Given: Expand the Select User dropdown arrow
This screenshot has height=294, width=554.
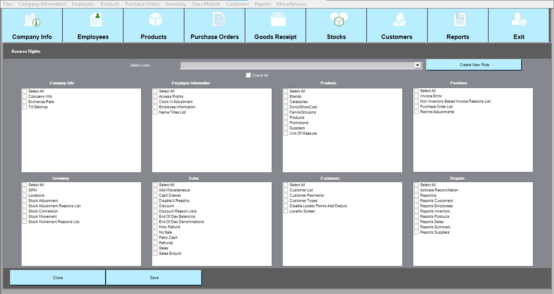Looking at the screenshot, I should point(417,65).
